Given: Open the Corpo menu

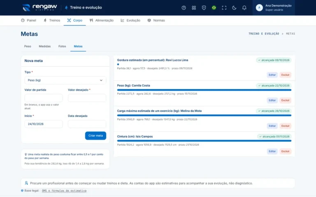Looking at the screenshot, I should [x=75, y=20].
